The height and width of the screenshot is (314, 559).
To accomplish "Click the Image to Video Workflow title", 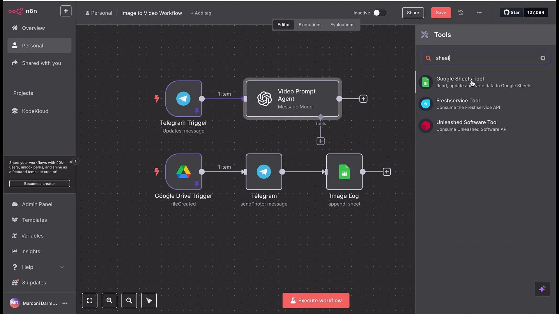I will click(x=152, y=13).
